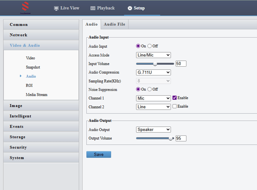Turn Audio Input off

[x=150, y=46]
